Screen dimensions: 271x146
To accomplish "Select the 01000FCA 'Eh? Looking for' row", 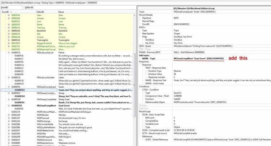I will coord(67,65).
